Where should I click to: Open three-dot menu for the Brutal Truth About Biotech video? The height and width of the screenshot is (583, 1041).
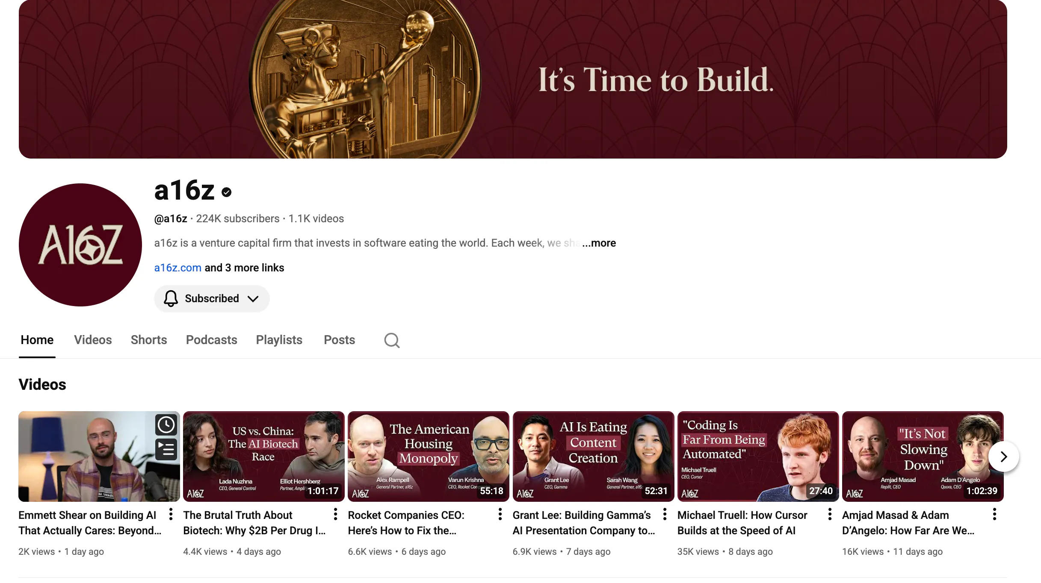pyautogui.click(x=335, y=515)
